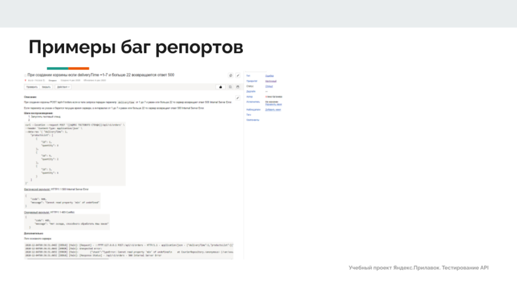
Task: Open the Ошибка type link
Action: 269,76
